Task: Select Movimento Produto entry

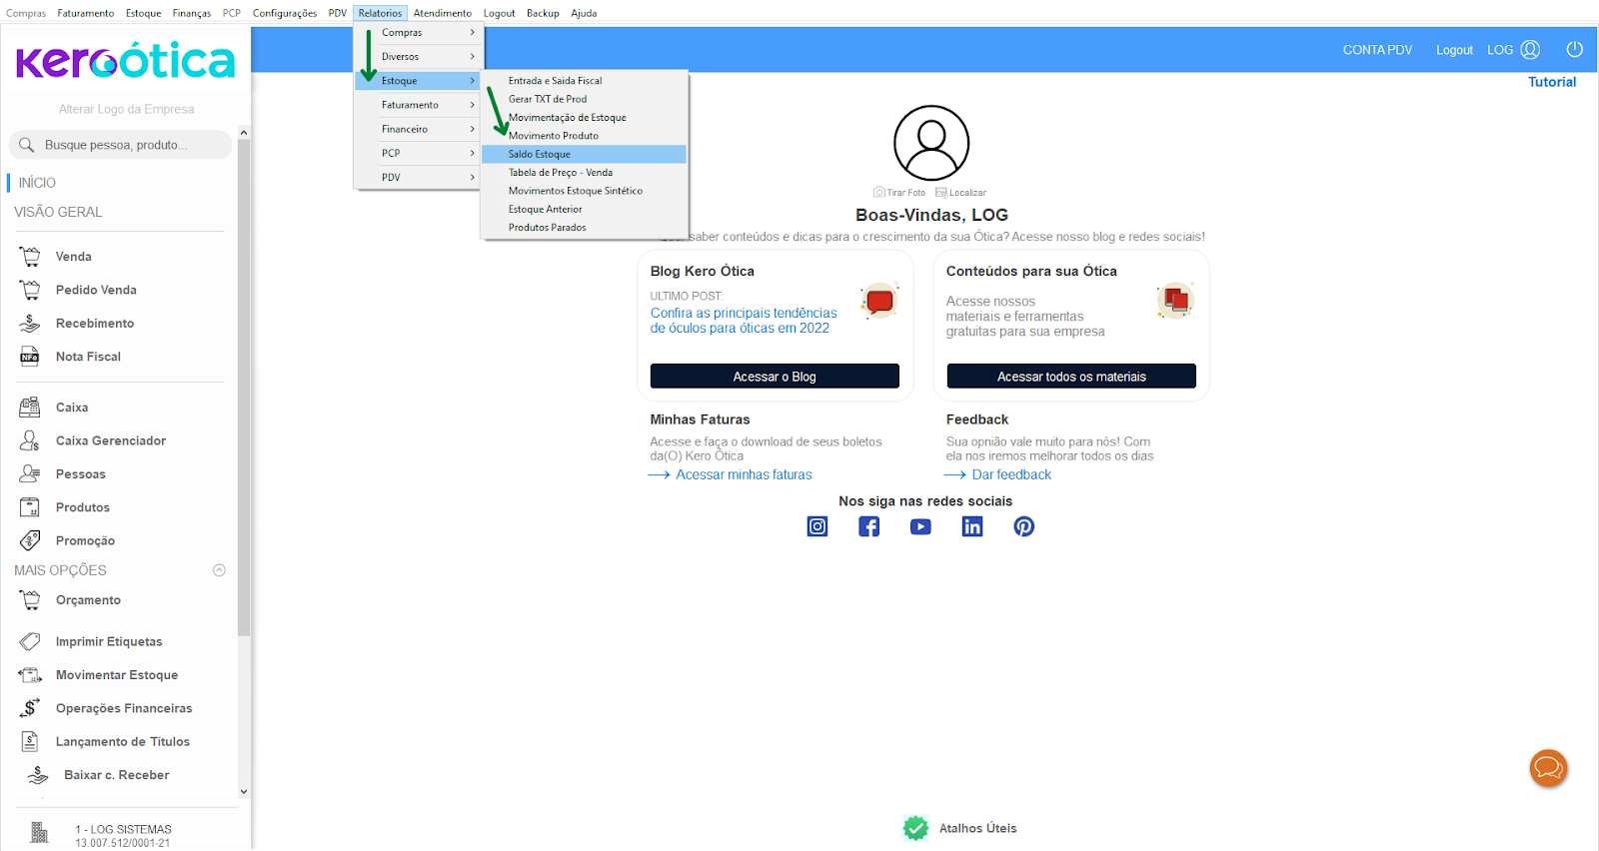Action: 584,136
